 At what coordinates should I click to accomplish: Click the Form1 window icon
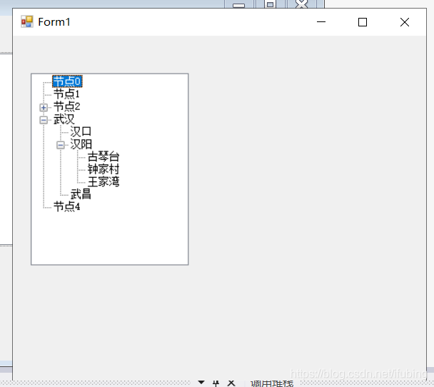(27, 21)
